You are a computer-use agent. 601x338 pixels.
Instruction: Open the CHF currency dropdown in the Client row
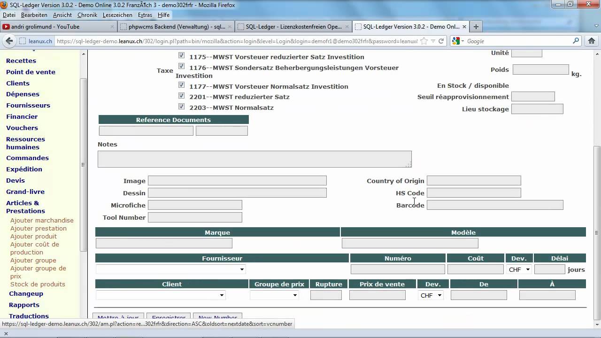(431, 295)
